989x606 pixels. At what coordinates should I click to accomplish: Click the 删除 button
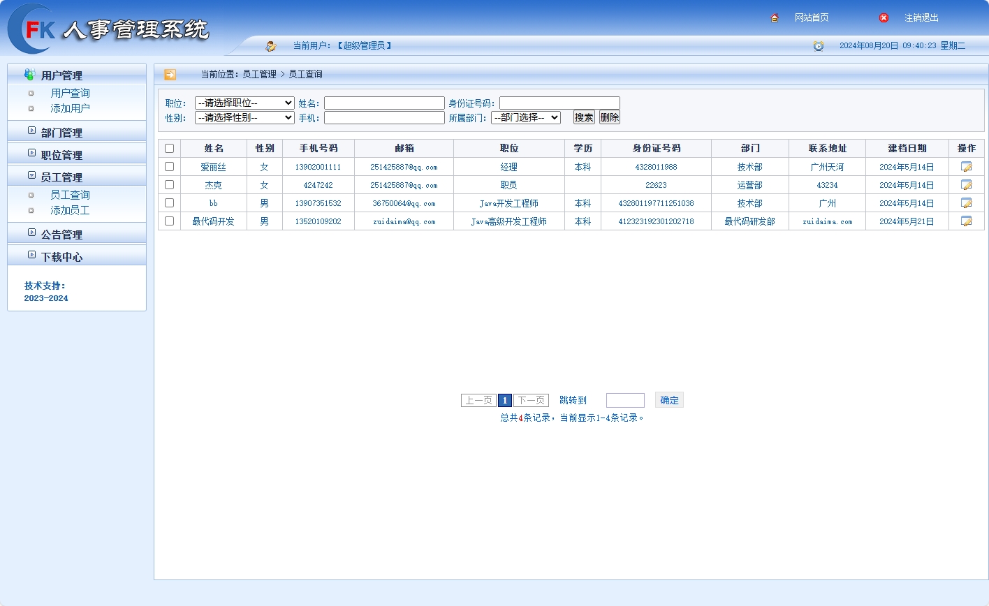coord(610,117)
